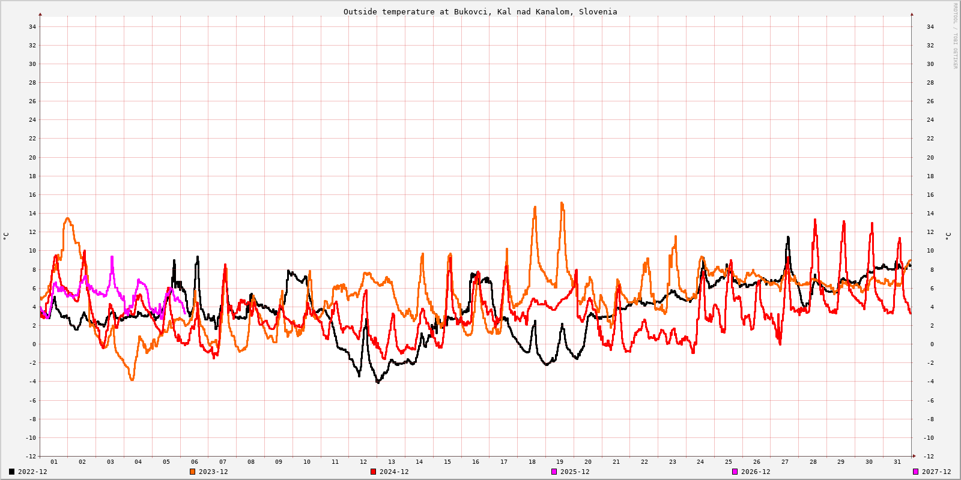Select the magenta 2025-12 legend swatch
Viewport: 961px width, 480px height.
[554, 472]
